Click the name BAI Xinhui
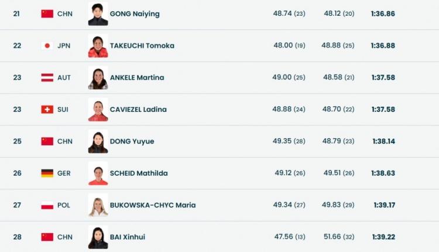Viewport: 439px width, 252px height. pyautogui.click(x=128, y=237)
